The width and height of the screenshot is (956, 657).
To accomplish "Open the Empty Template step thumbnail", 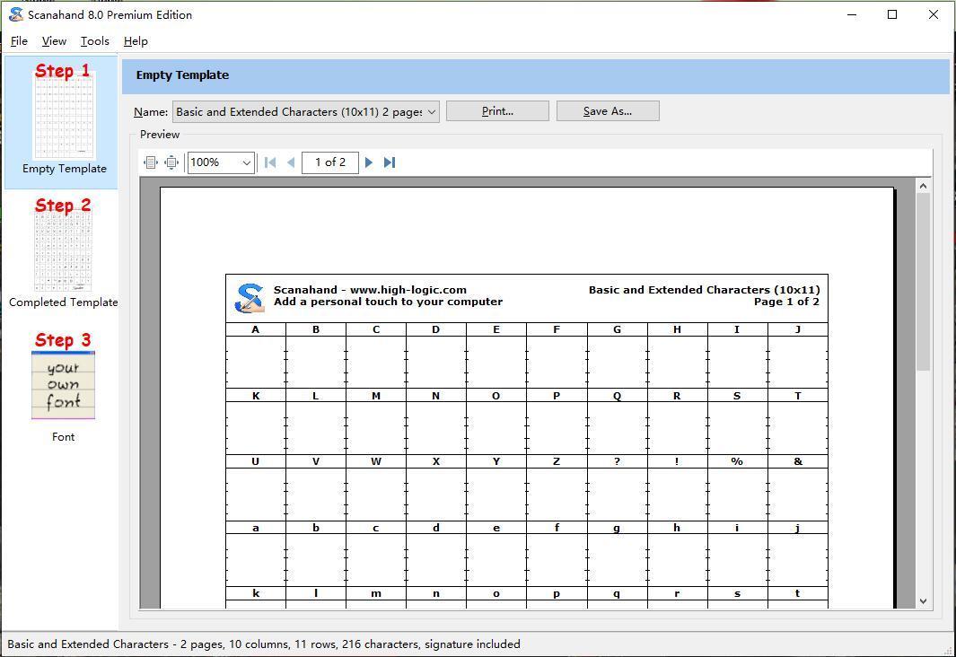I will pos(63,112).
